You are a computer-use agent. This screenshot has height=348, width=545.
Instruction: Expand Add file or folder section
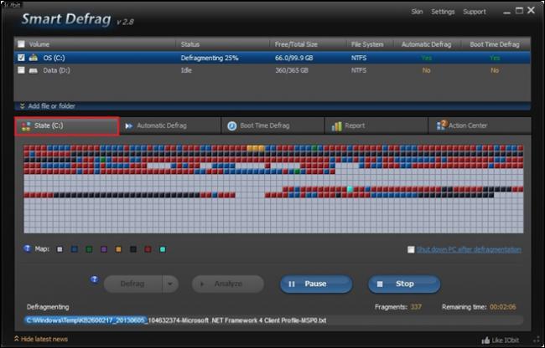click(x=51, y=106)
